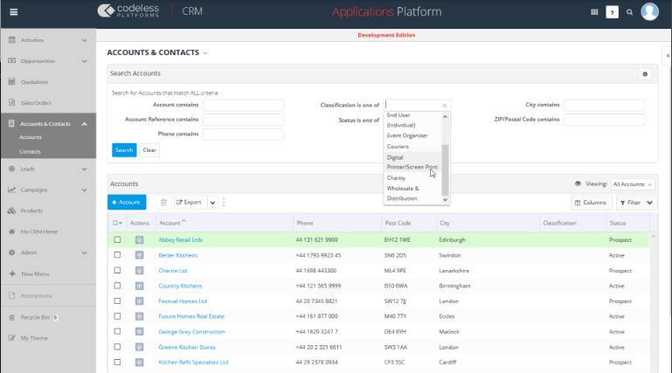Click the help question mark icon
This screenshot has width=672, height=373.
612,12
